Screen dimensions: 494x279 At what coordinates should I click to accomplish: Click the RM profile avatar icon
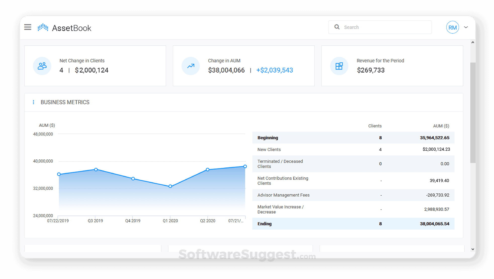click(x=453, y=27)
